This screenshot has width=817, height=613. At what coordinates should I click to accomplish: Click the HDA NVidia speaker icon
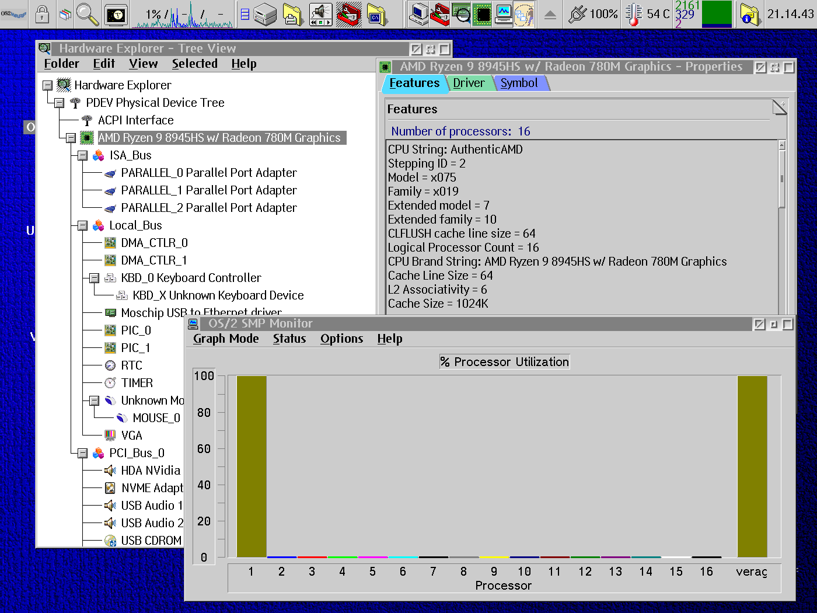pyautogui.click(x=110, y=471)
